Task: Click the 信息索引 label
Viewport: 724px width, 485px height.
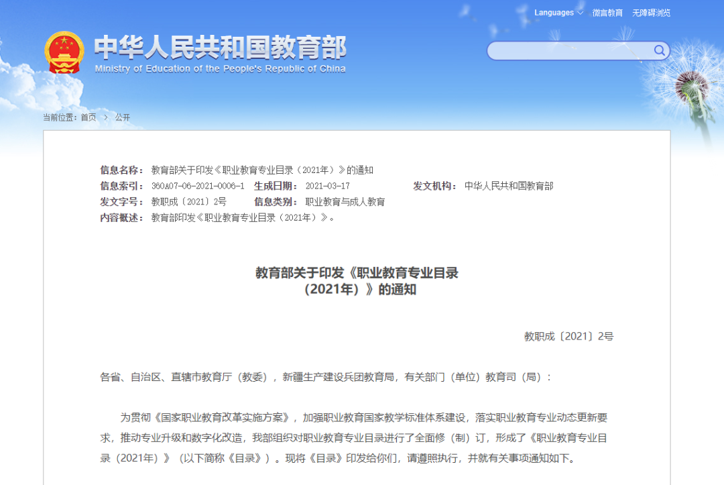Action: (x=122, y=186)
